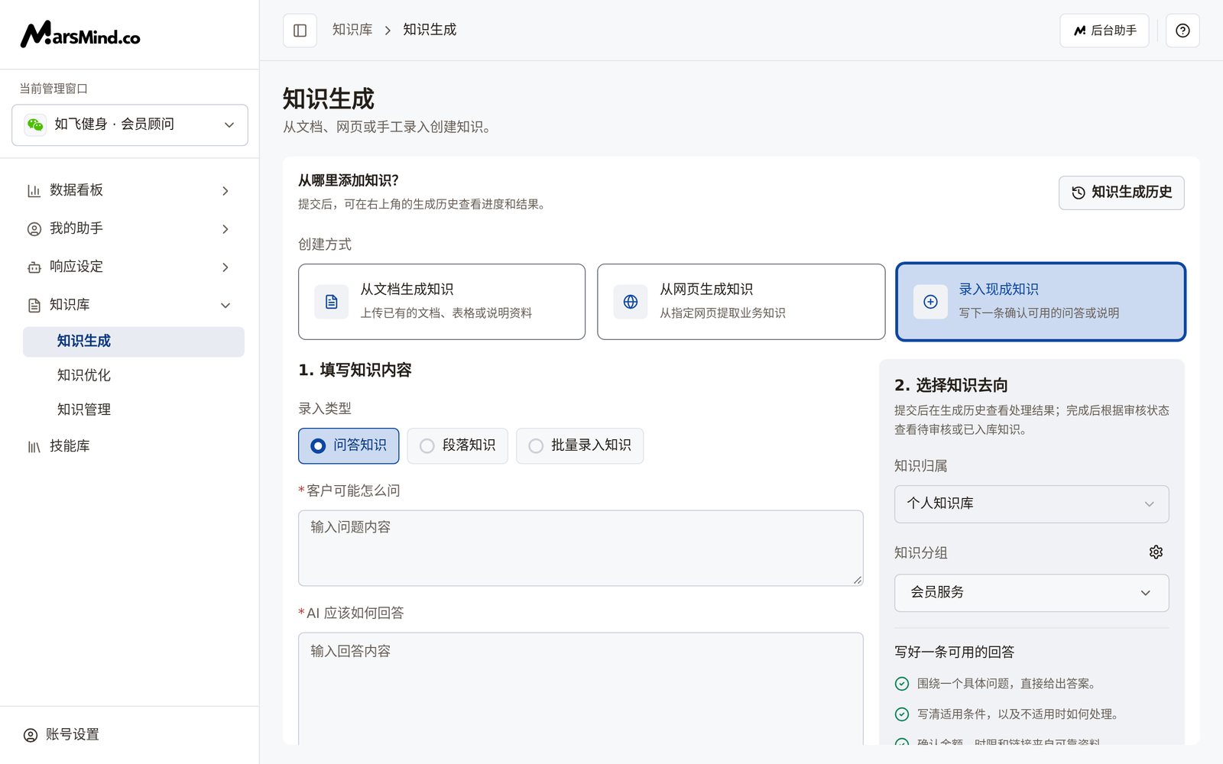
Task: Click the plus icon in 录入现成知识 card
Action: coord(930,302)
